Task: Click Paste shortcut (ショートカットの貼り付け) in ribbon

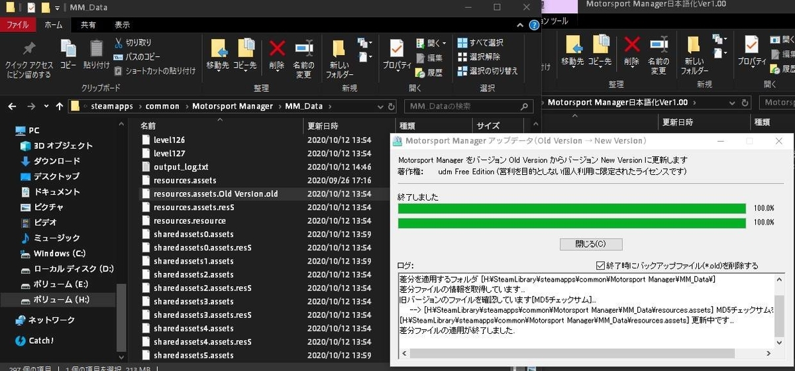Action: pos(155,70)
